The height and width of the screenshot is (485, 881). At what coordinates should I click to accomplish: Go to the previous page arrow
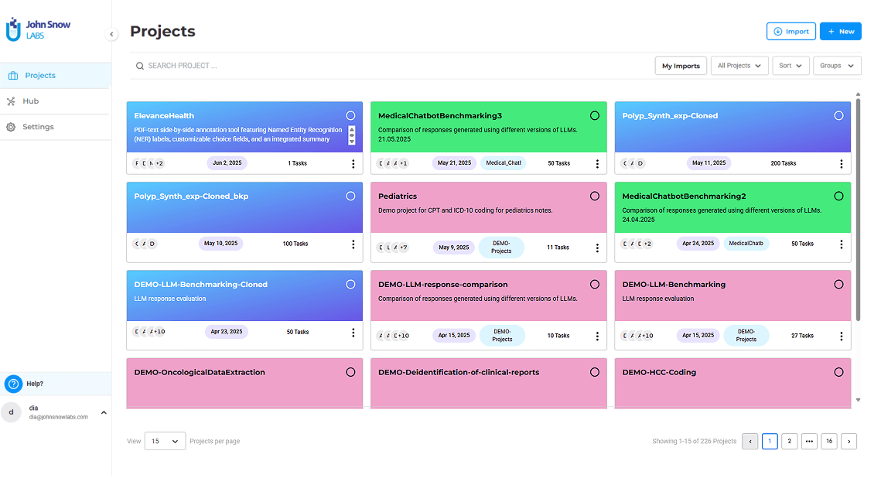tap(750, 442)
